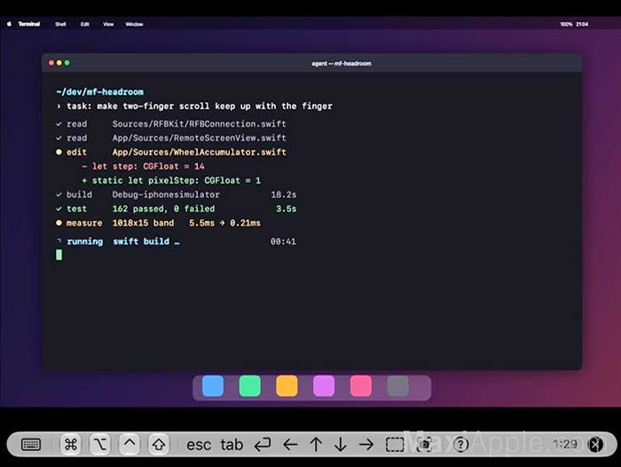The width and height of the screenshot is (621, 467).
Task: Click '5.5ms → 0.21ms' measurement
Action: [x=224, y=223]
